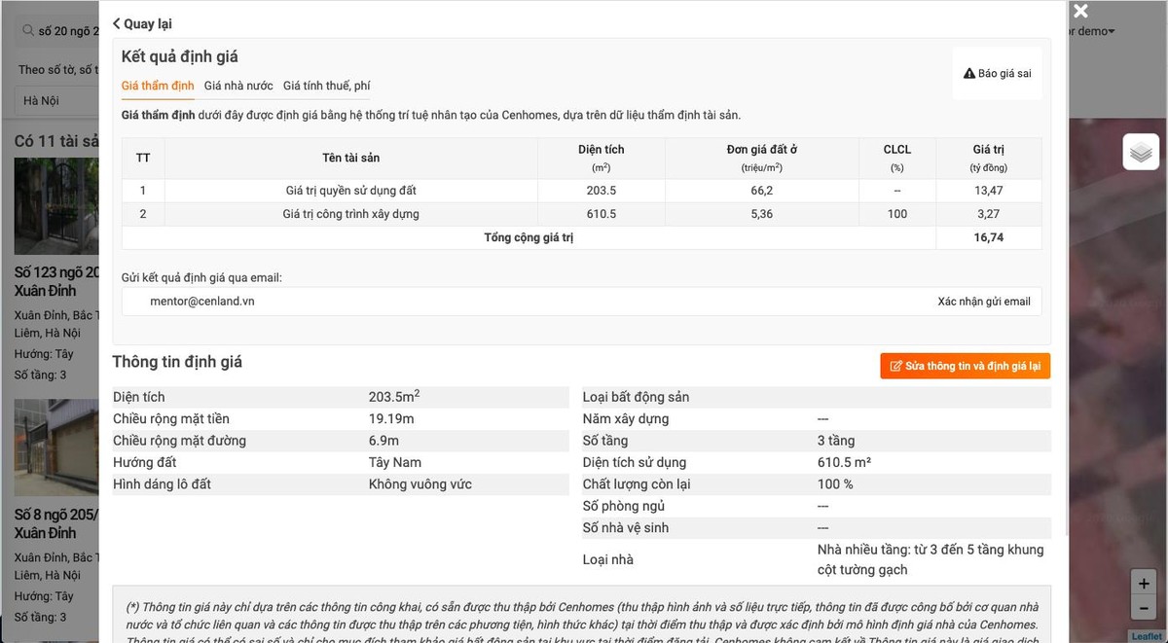Click the search field containing số 20 ngõ 2
This screenshot has width=1168, height=643.
[x=63, y=30]
